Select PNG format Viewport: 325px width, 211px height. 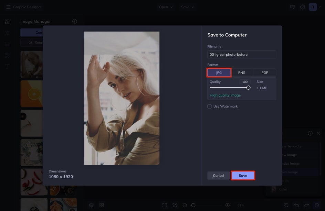point(242,73)
